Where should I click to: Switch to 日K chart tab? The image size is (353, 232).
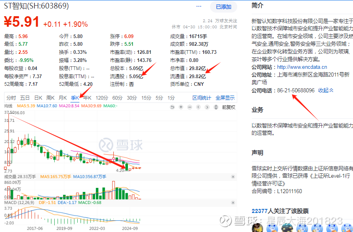38,98
